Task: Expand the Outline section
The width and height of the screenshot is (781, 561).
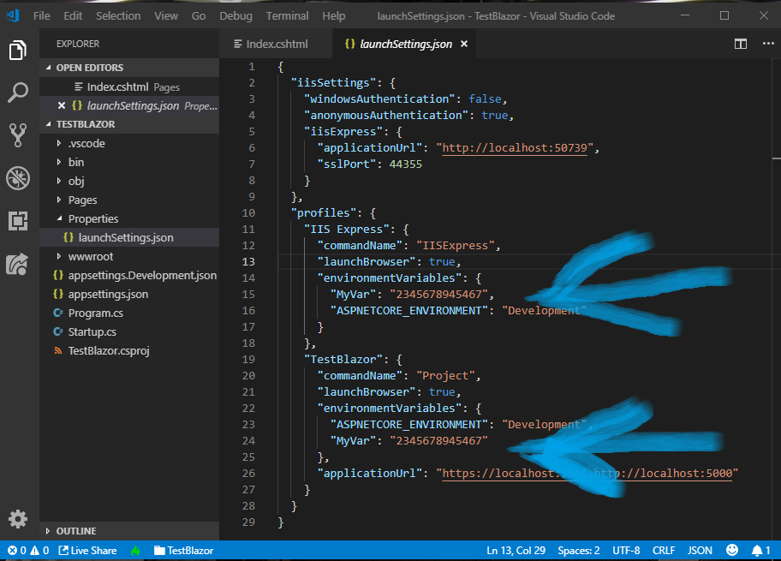Action: click(129, 531)
